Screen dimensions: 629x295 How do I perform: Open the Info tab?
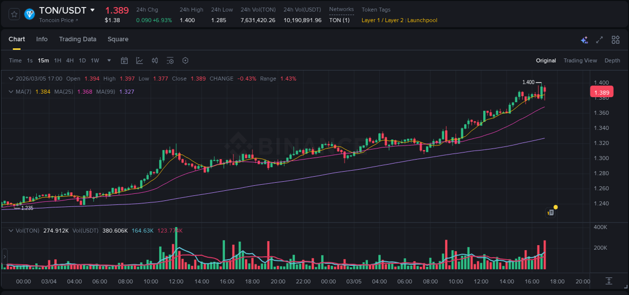[42, 39]
